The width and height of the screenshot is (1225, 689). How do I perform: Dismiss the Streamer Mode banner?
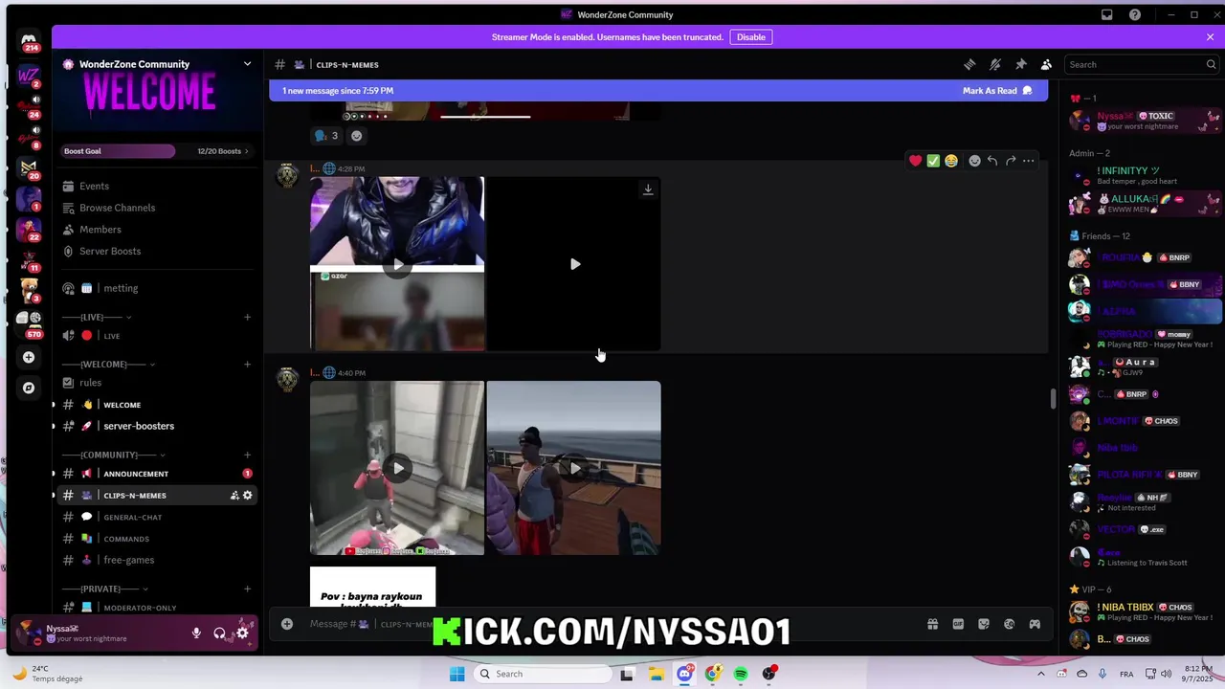pyautogui.click(x=1210, y=37)
